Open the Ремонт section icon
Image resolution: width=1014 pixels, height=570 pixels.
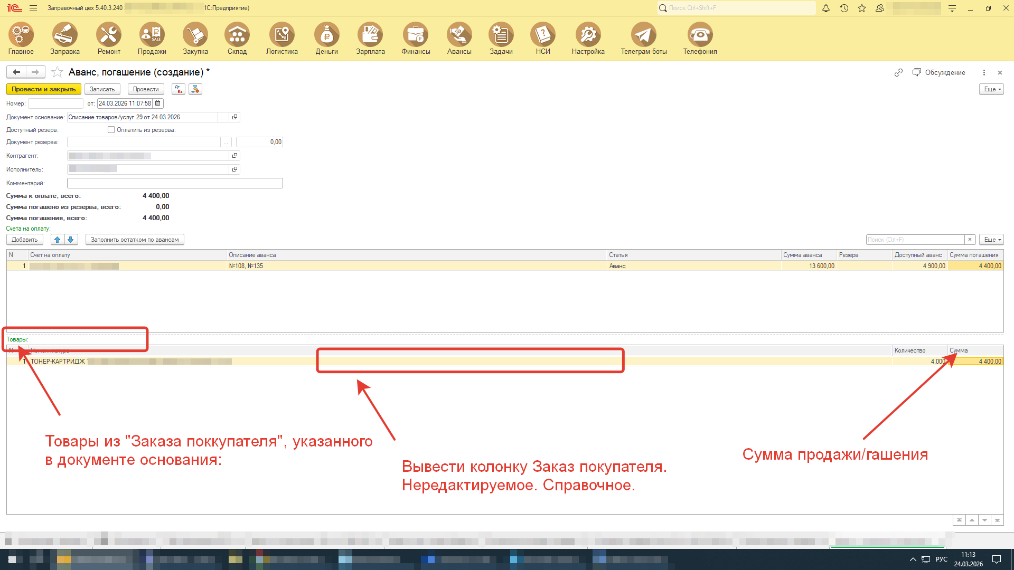(x=109, y=35)
